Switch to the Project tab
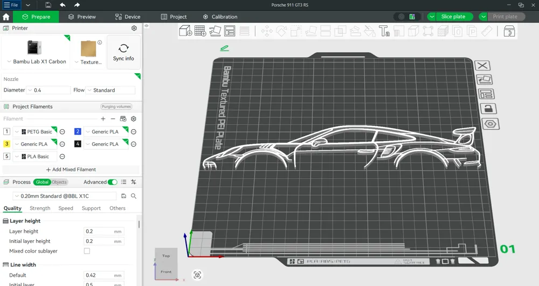The image size is (539, 286). pos(174,17)
